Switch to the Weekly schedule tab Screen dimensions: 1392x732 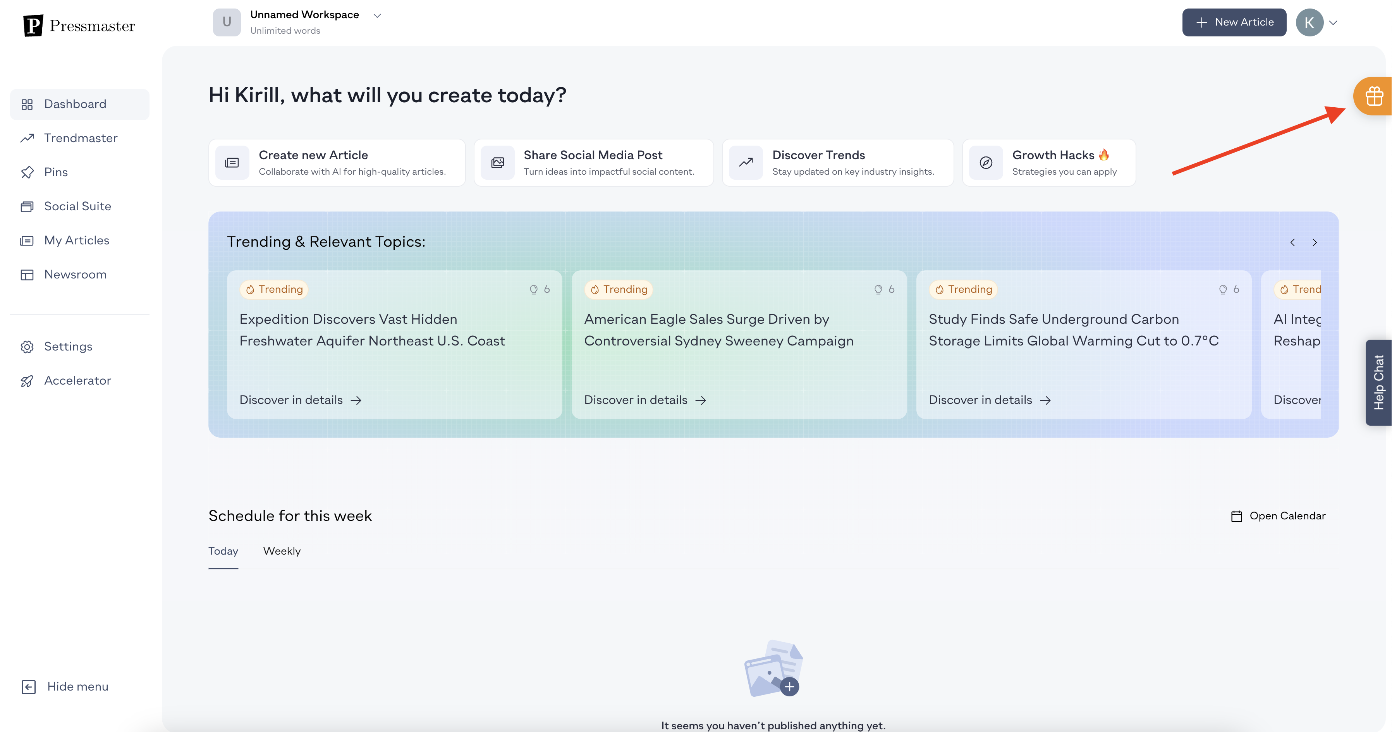[282, 551]
